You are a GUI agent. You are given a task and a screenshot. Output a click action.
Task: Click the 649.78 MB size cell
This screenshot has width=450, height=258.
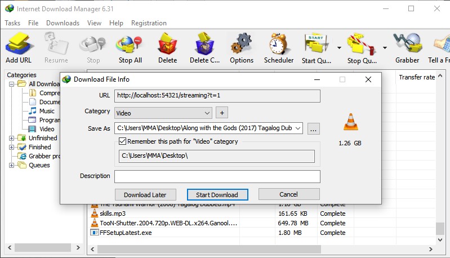point(293,223)
